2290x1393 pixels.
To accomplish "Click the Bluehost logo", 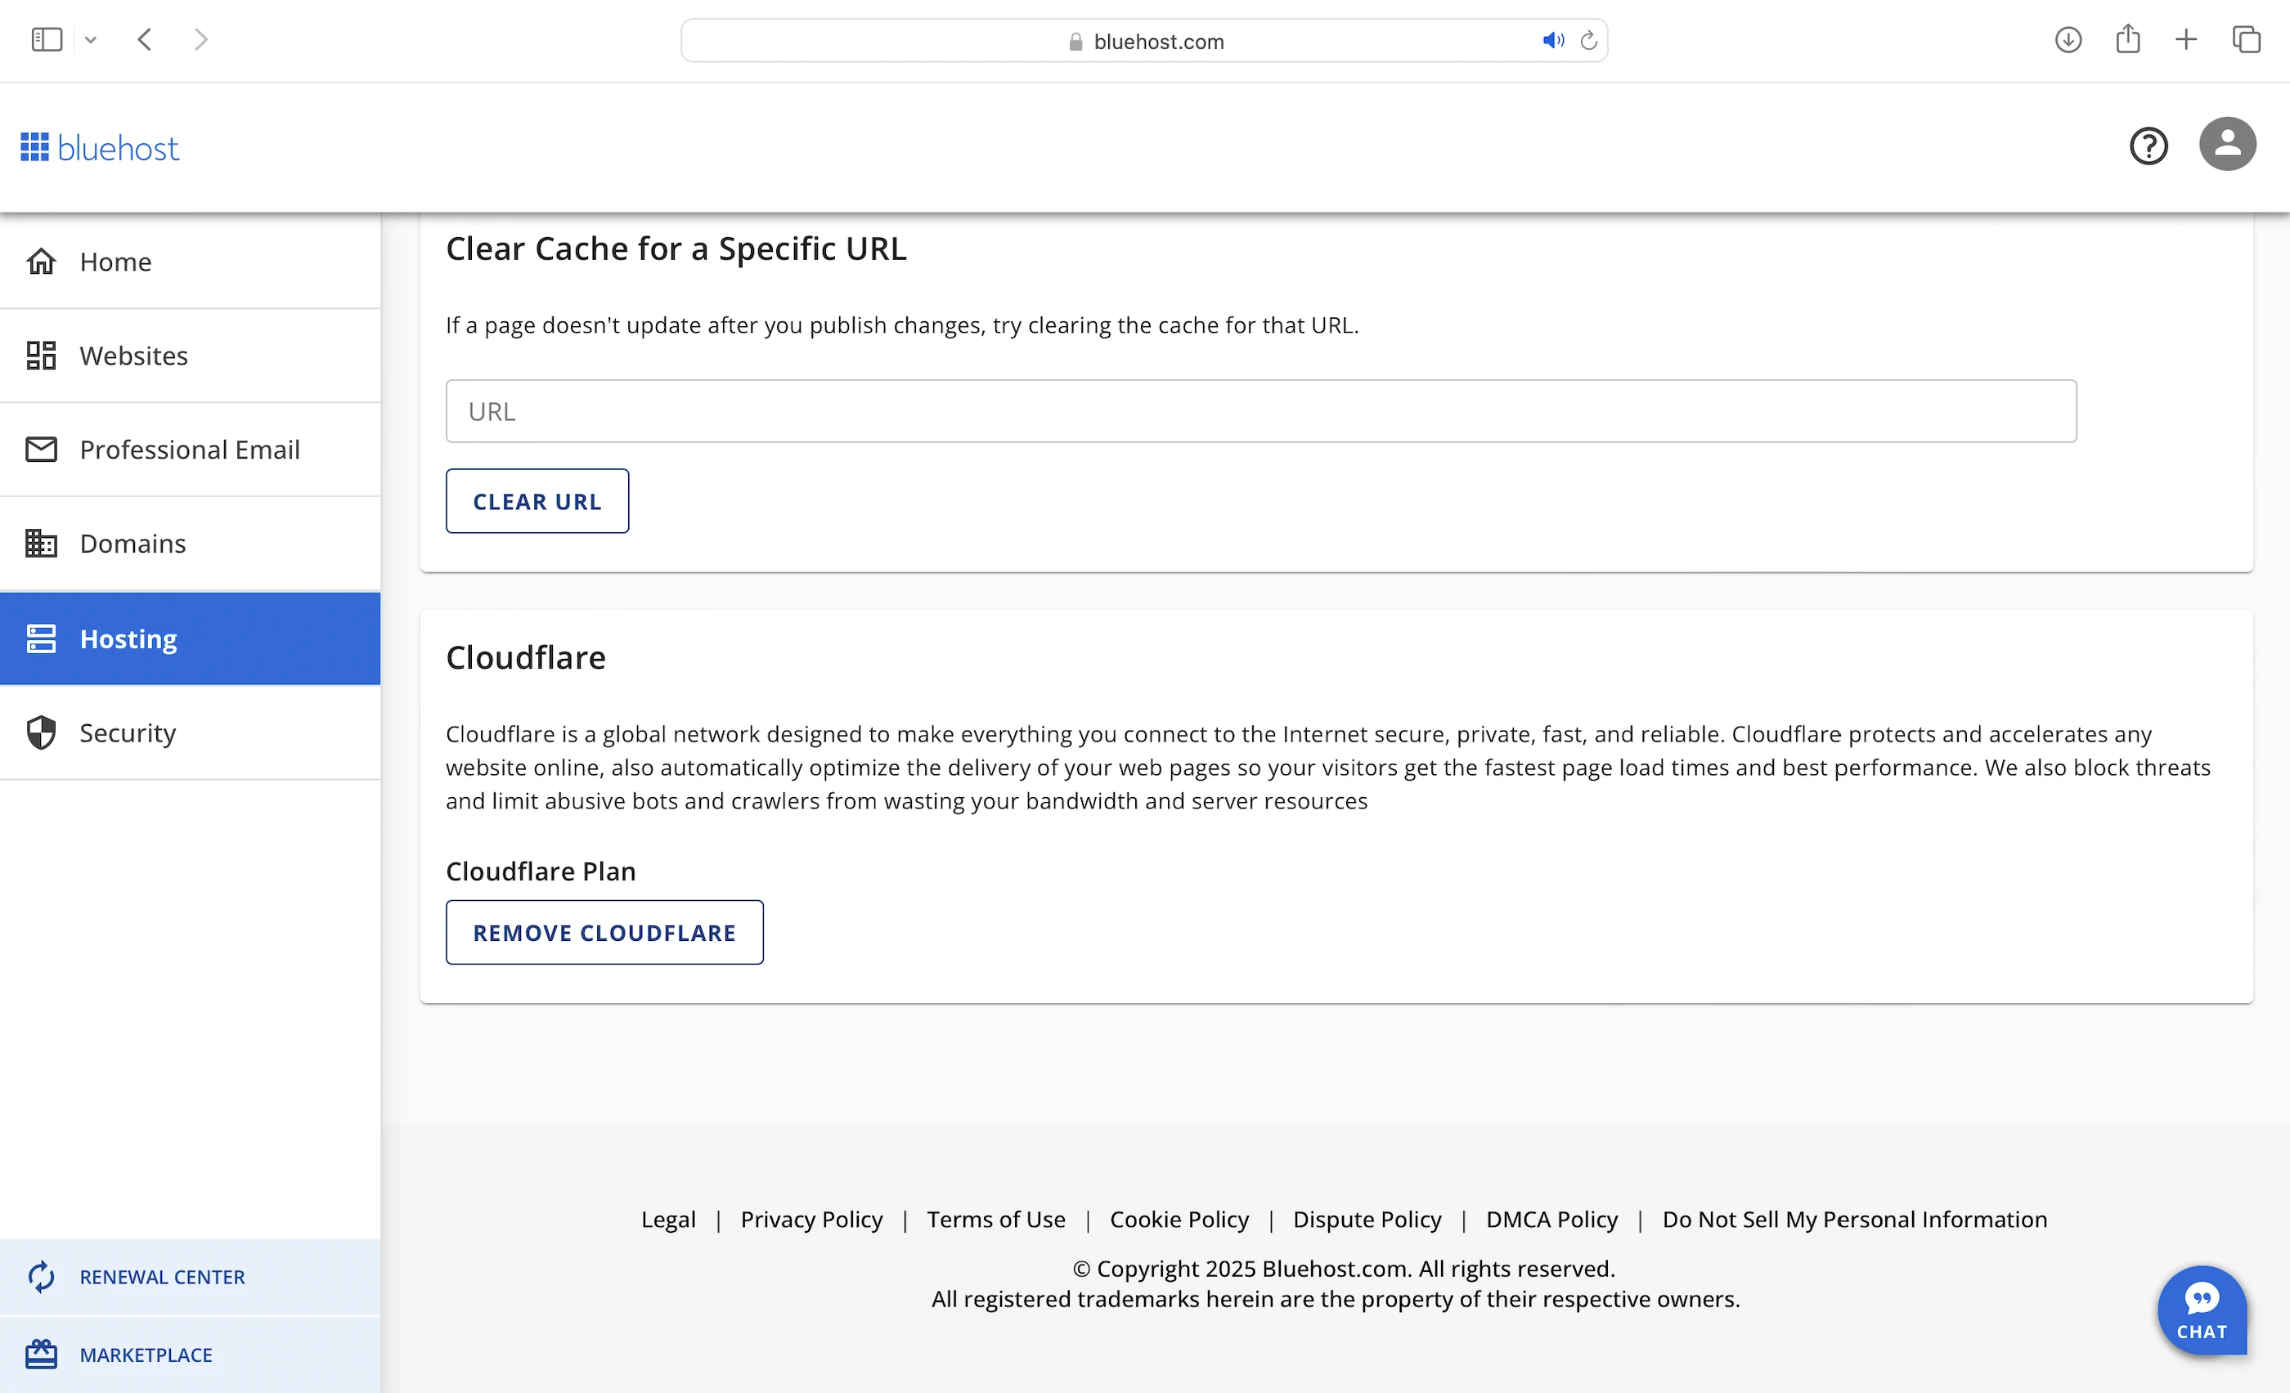I will (101, 148).
